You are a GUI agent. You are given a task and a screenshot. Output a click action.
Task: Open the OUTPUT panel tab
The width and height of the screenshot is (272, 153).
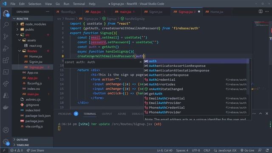107,114
